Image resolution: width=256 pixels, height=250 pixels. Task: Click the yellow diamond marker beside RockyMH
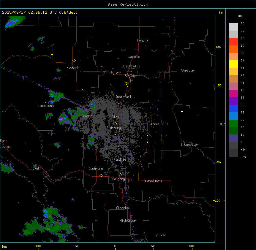point(74,61)
